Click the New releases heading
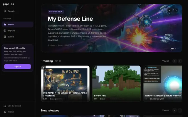This screenshot has height=117, width=188. (50, 111)
